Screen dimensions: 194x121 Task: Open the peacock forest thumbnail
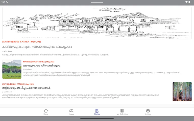(x=182, y=92)
